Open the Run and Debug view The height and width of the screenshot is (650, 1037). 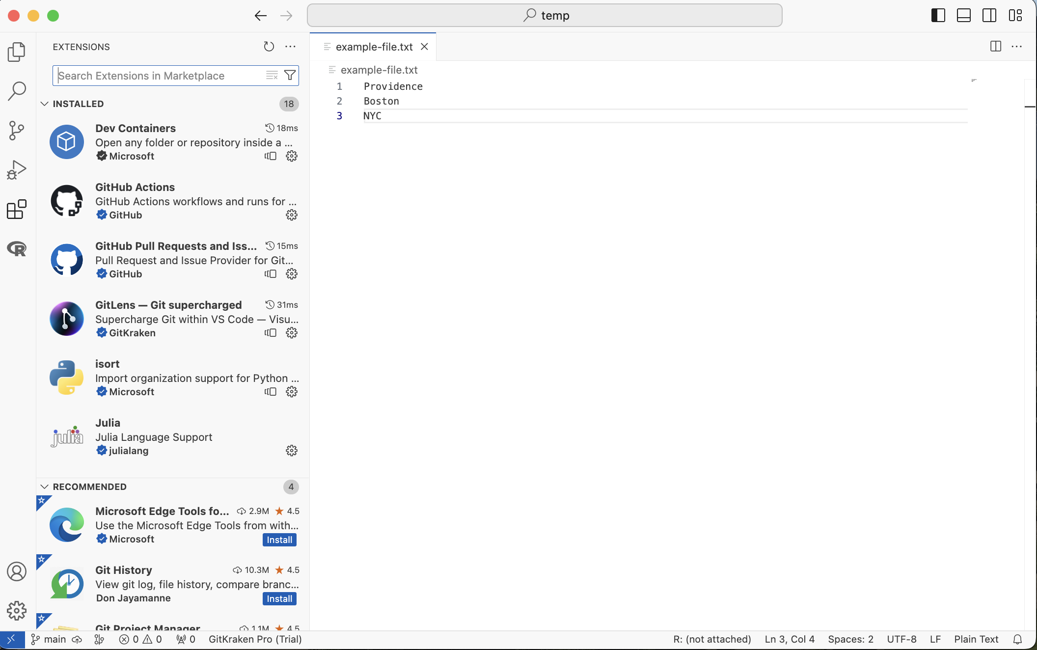click(17, 170)
